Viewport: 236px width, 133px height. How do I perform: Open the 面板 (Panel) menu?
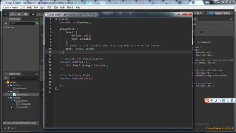[56, 7]
